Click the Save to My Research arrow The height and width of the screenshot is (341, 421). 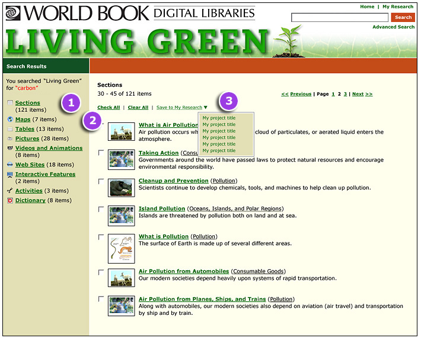pos(205,108)
